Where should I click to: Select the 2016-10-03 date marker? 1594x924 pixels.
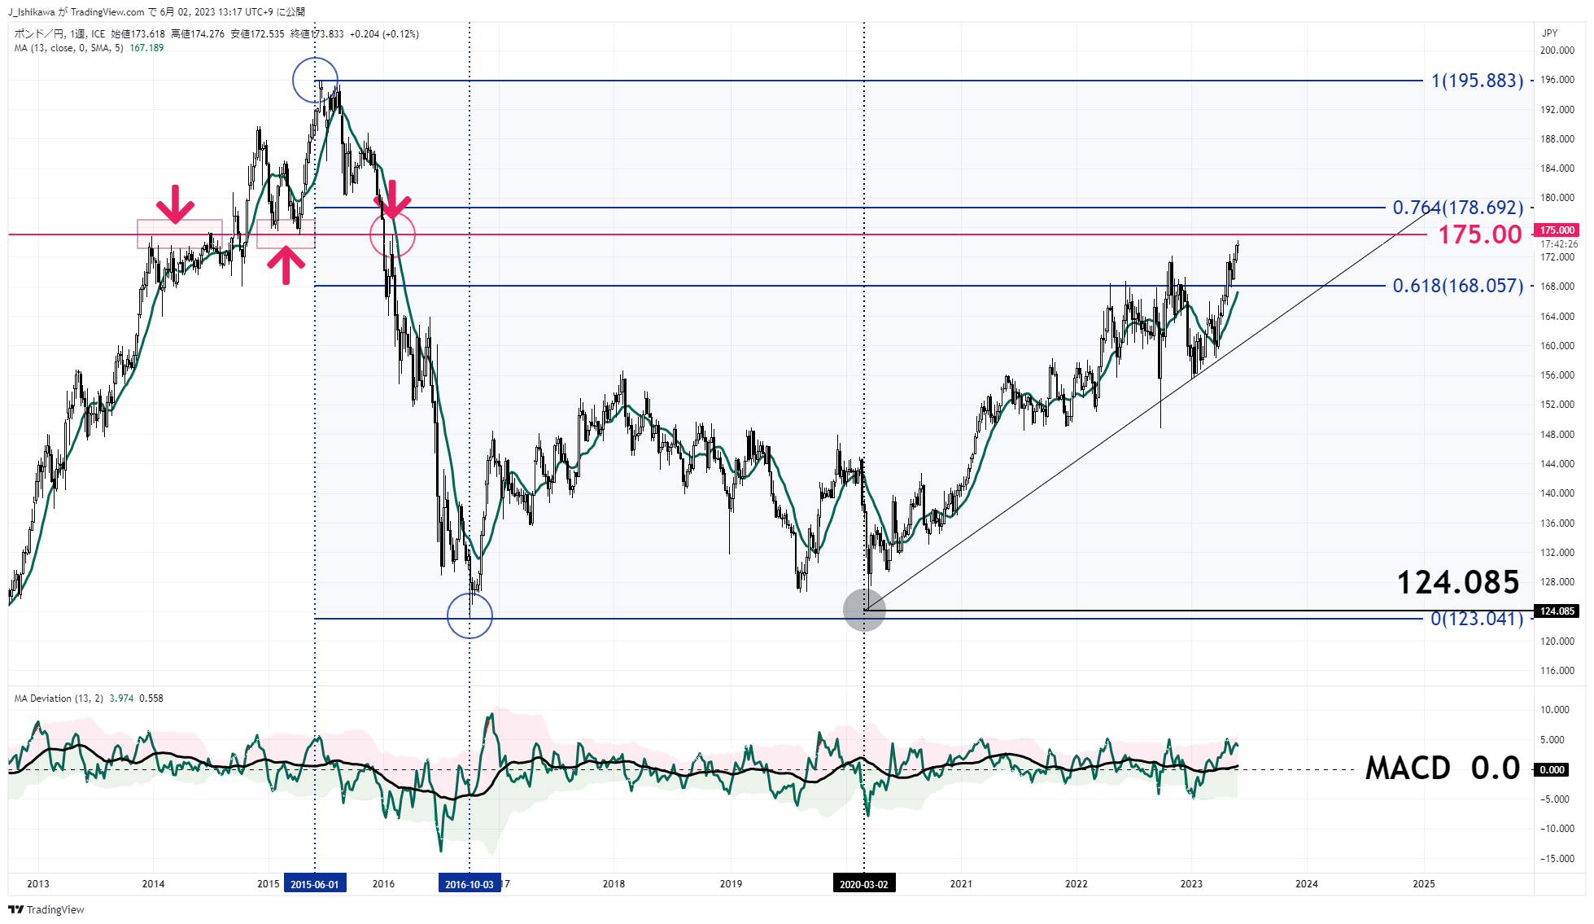469,883
